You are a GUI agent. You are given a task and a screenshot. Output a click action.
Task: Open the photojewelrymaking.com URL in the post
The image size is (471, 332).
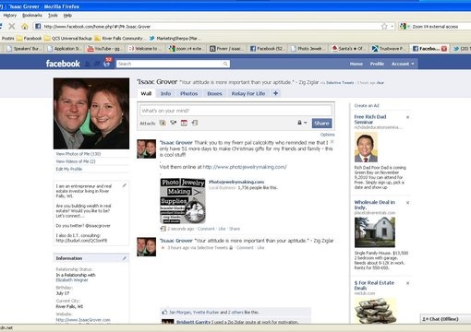pos(245,167)
